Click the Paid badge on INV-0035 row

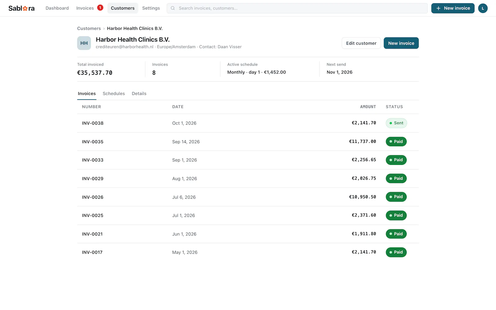pos(396,142)
